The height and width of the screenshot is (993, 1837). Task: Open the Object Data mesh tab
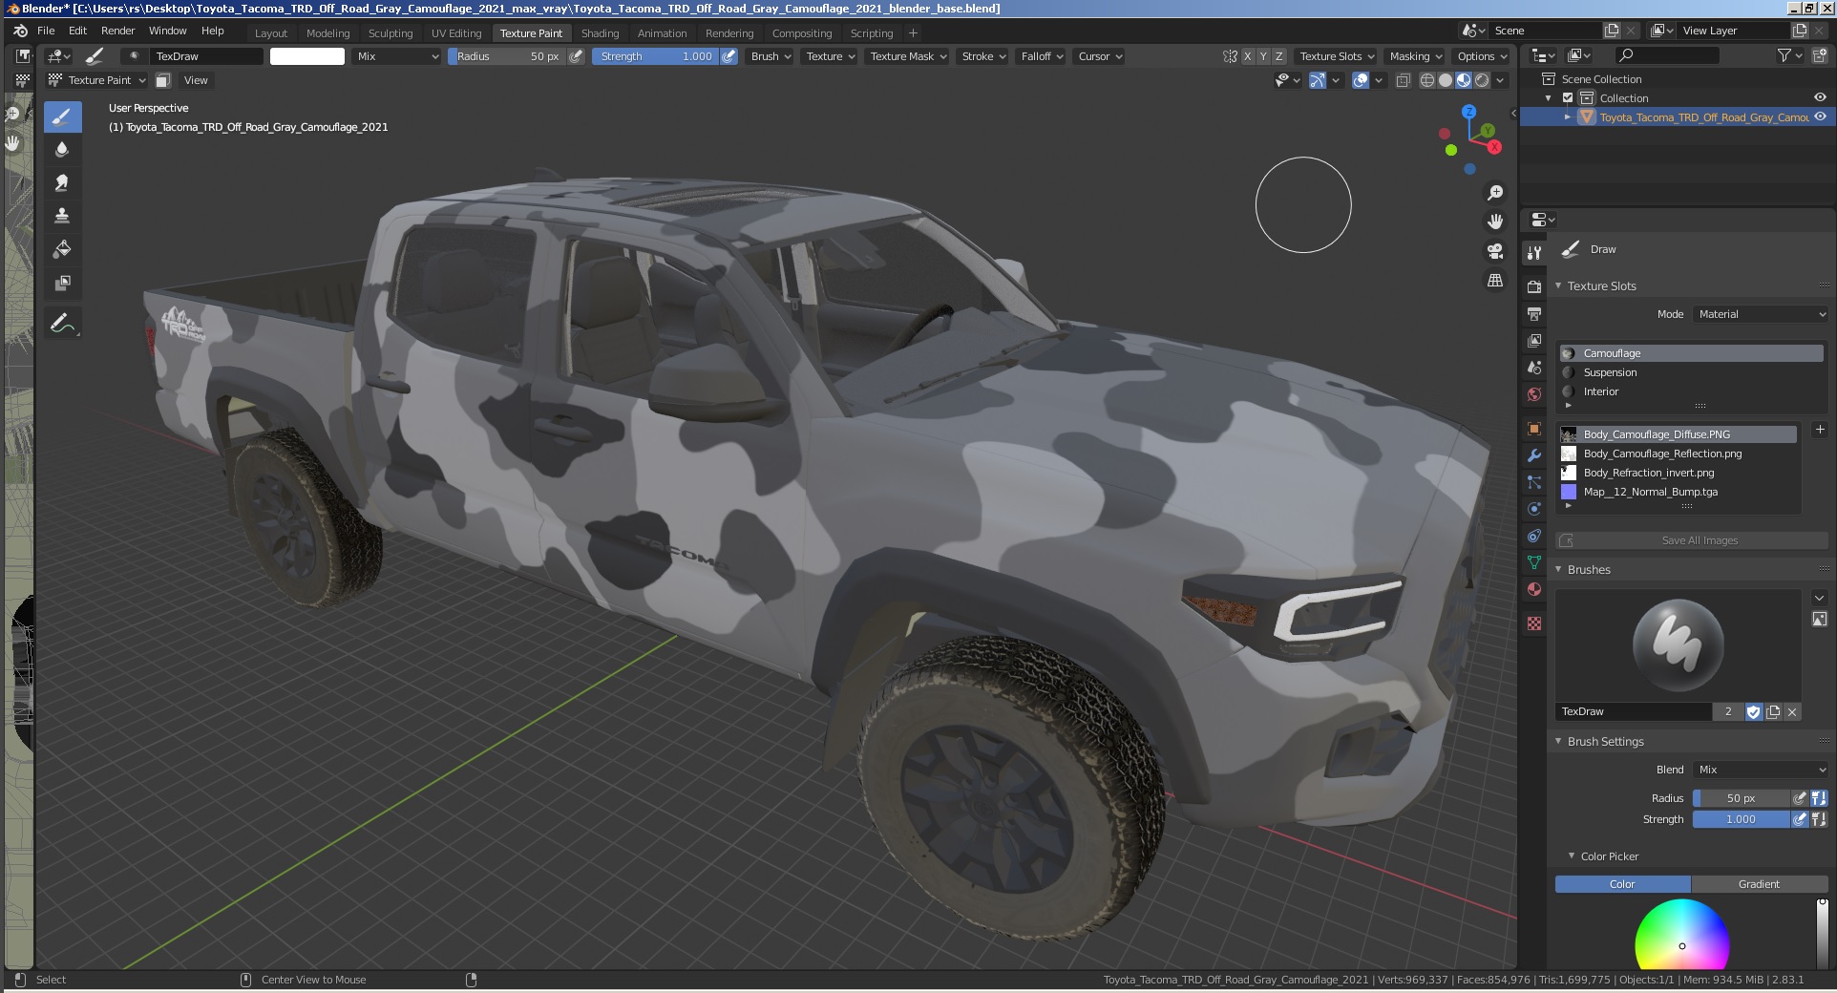coord(1534,562)
